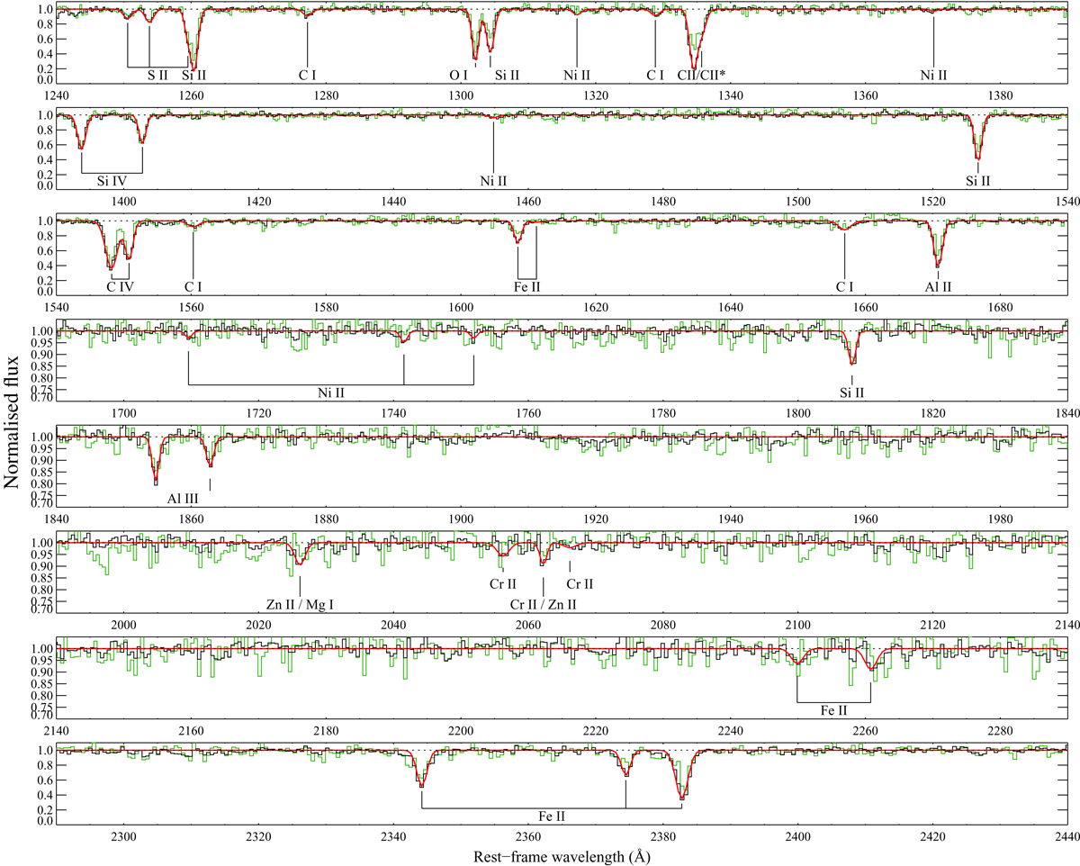Click the 1300 wavelength tick label
The height and width of the screenshot is (866, 1080).
coord(460,95)
